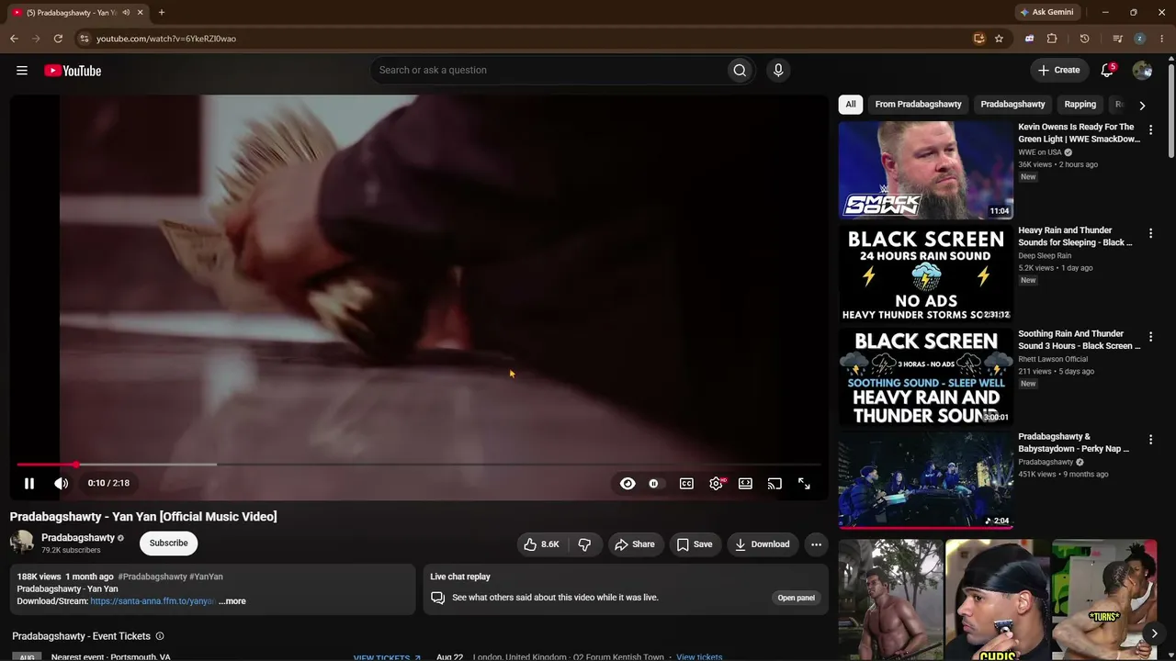Open options for Perky Nap video
The height and width of the screenshot is (661, 1176).
1150,441
